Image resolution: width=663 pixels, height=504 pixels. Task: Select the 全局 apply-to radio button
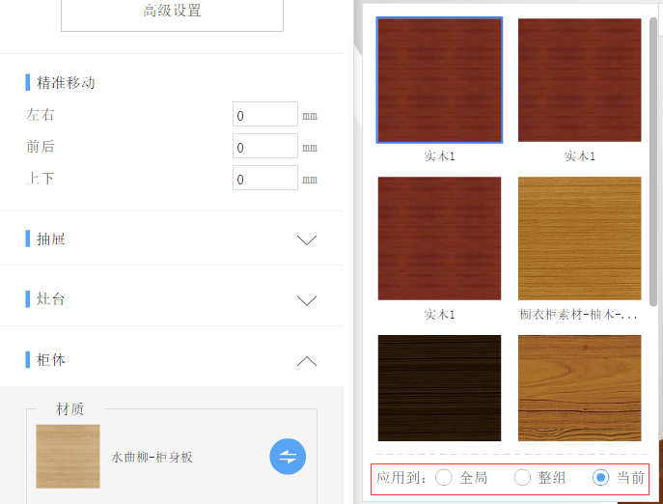coord(444,478)
